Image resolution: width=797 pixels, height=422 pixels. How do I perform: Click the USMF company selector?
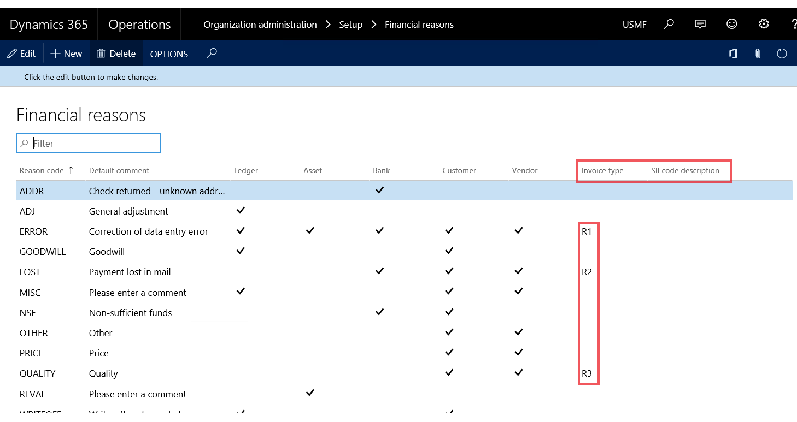635,25
